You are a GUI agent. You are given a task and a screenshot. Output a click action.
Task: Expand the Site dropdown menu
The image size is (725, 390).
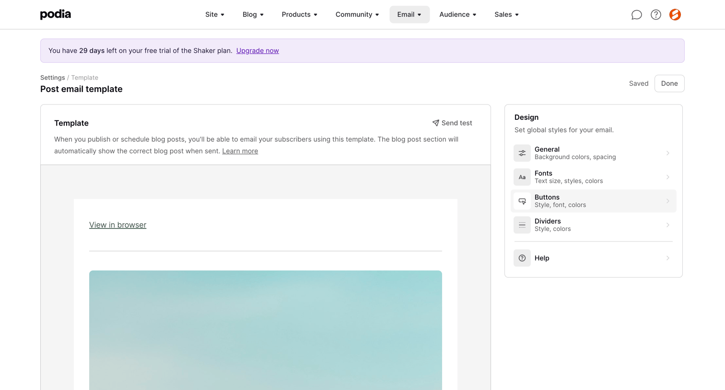215,15
